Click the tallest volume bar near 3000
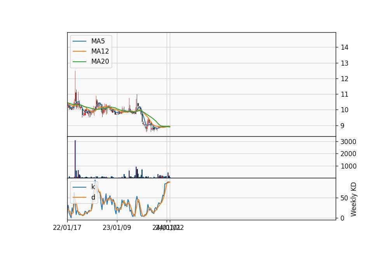Viewport: 373px width, 268px height. [75, 159]
